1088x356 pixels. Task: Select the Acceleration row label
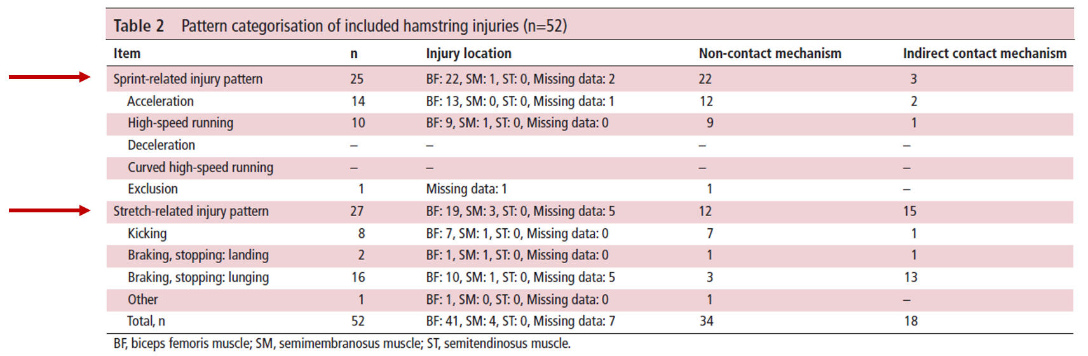(x=160, y=102)
